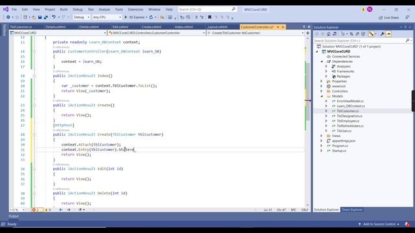
Task: Click the Home icon in Solution Explorer
Action: pos(329,34)
